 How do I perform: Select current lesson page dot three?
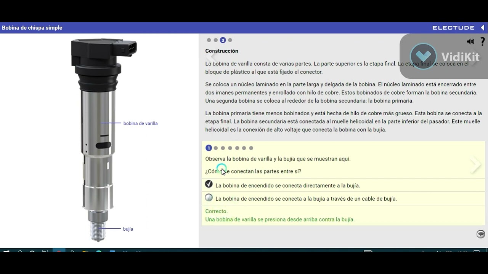223,40
